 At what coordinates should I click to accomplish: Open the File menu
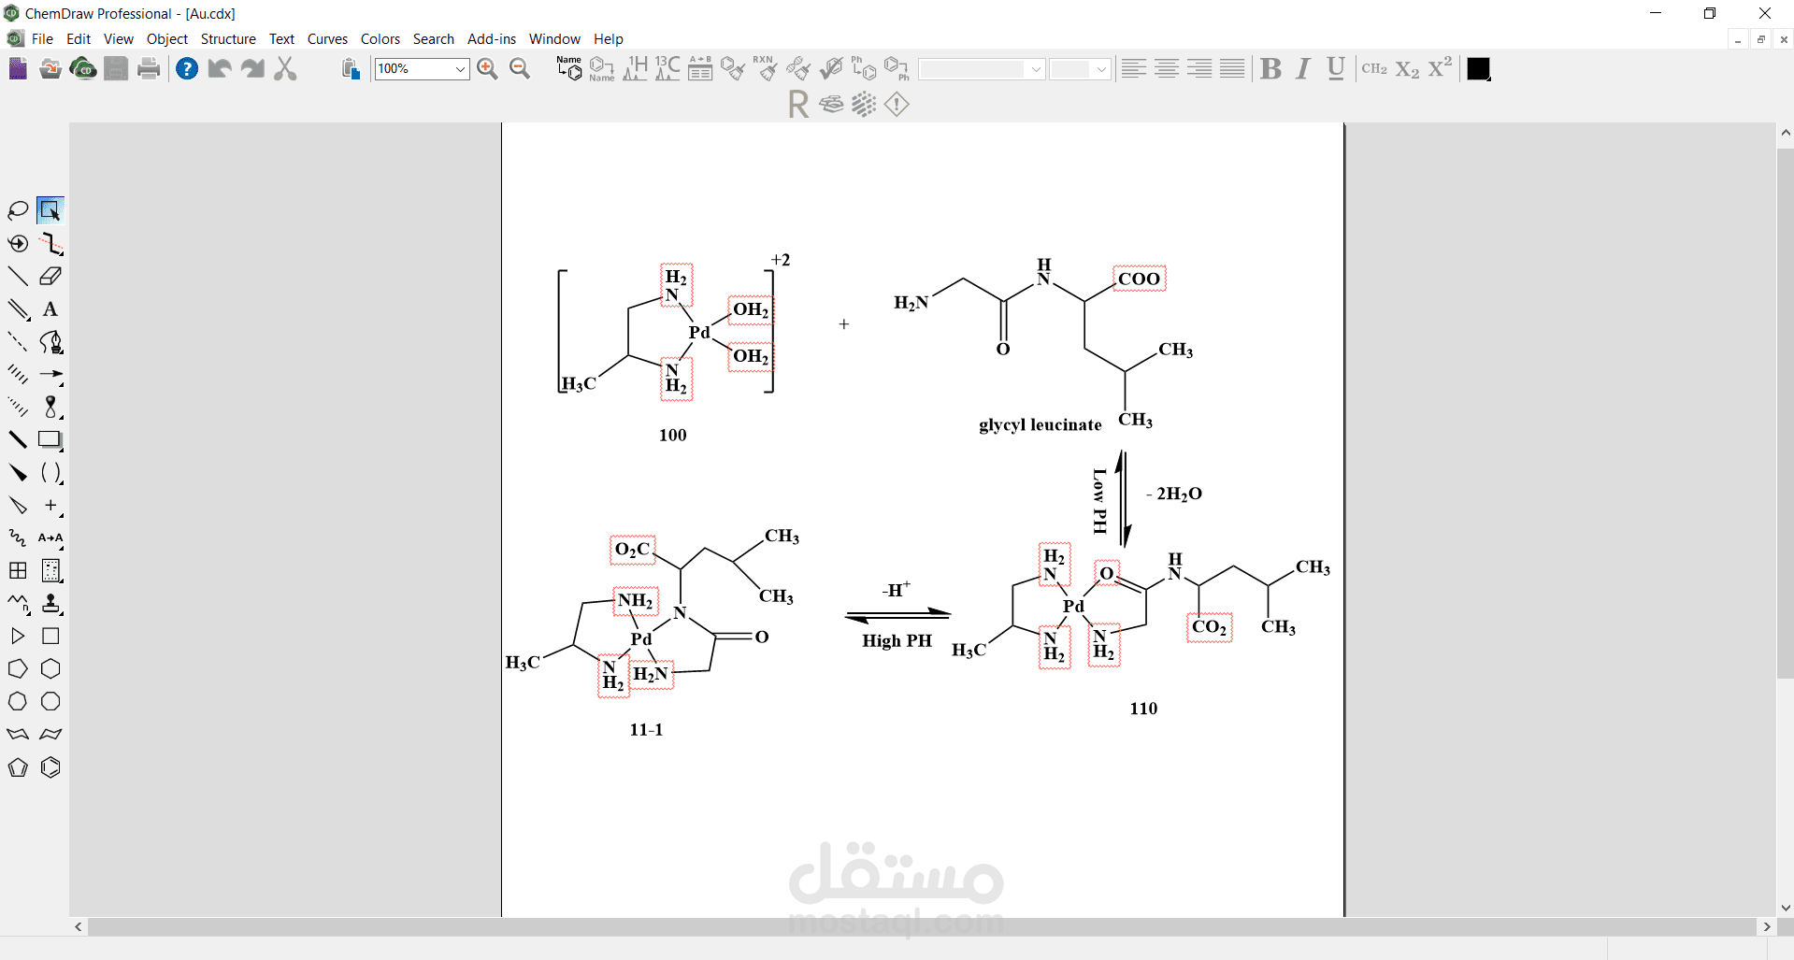(42, 38)
